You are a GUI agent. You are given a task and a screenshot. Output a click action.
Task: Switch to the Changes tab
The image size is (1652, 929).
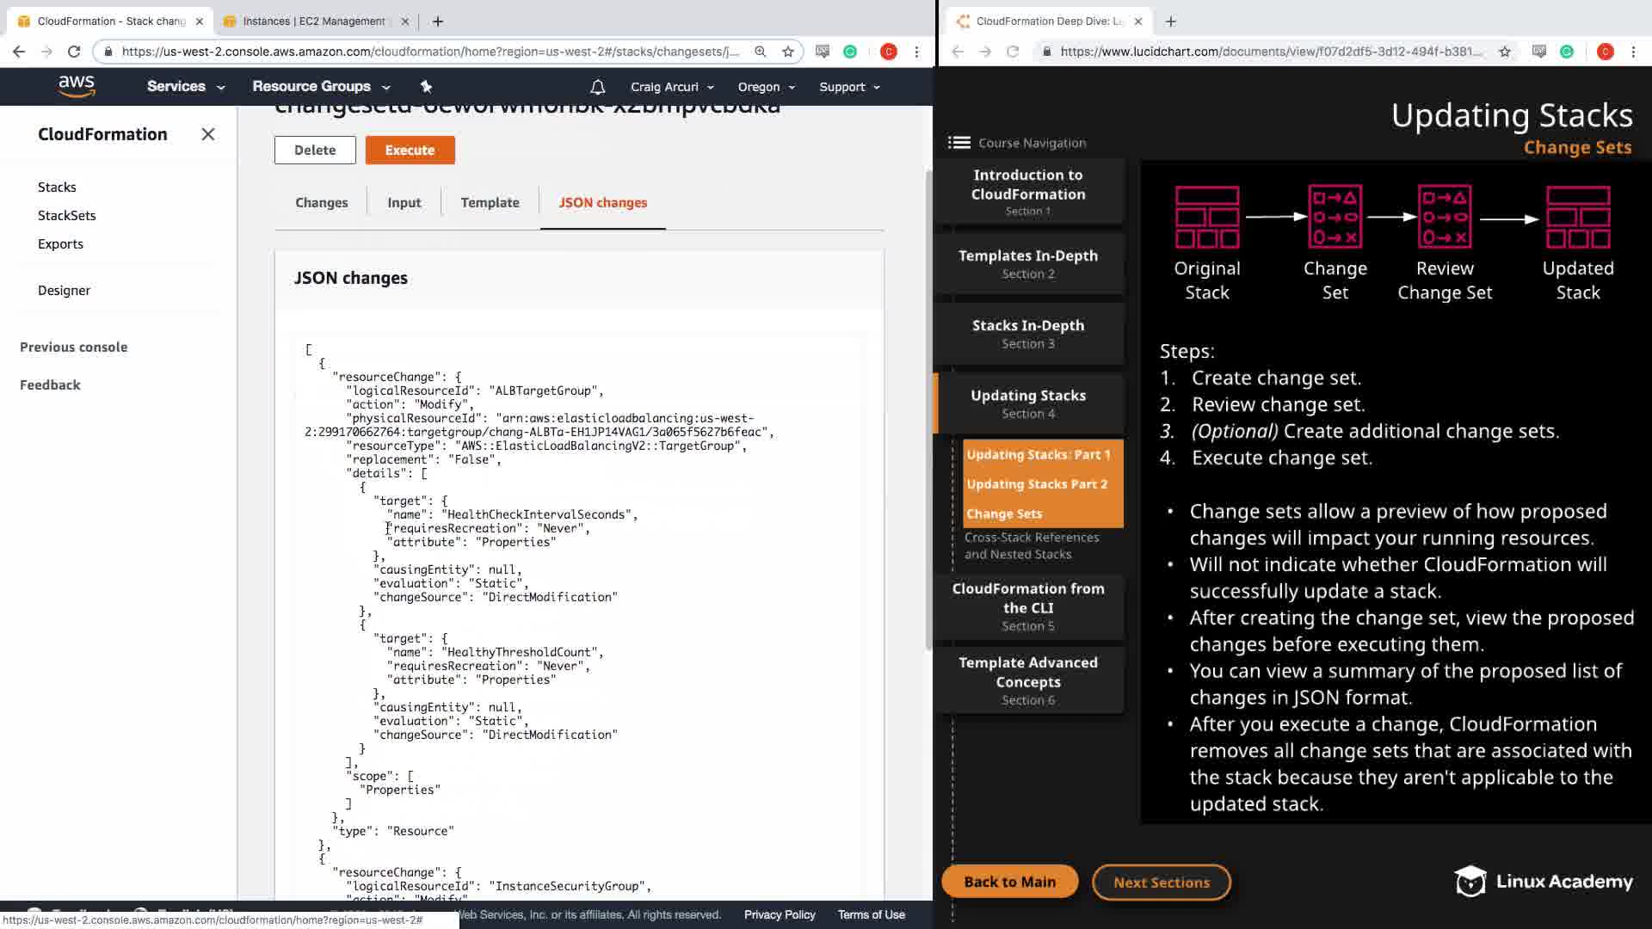coord(321,202)
